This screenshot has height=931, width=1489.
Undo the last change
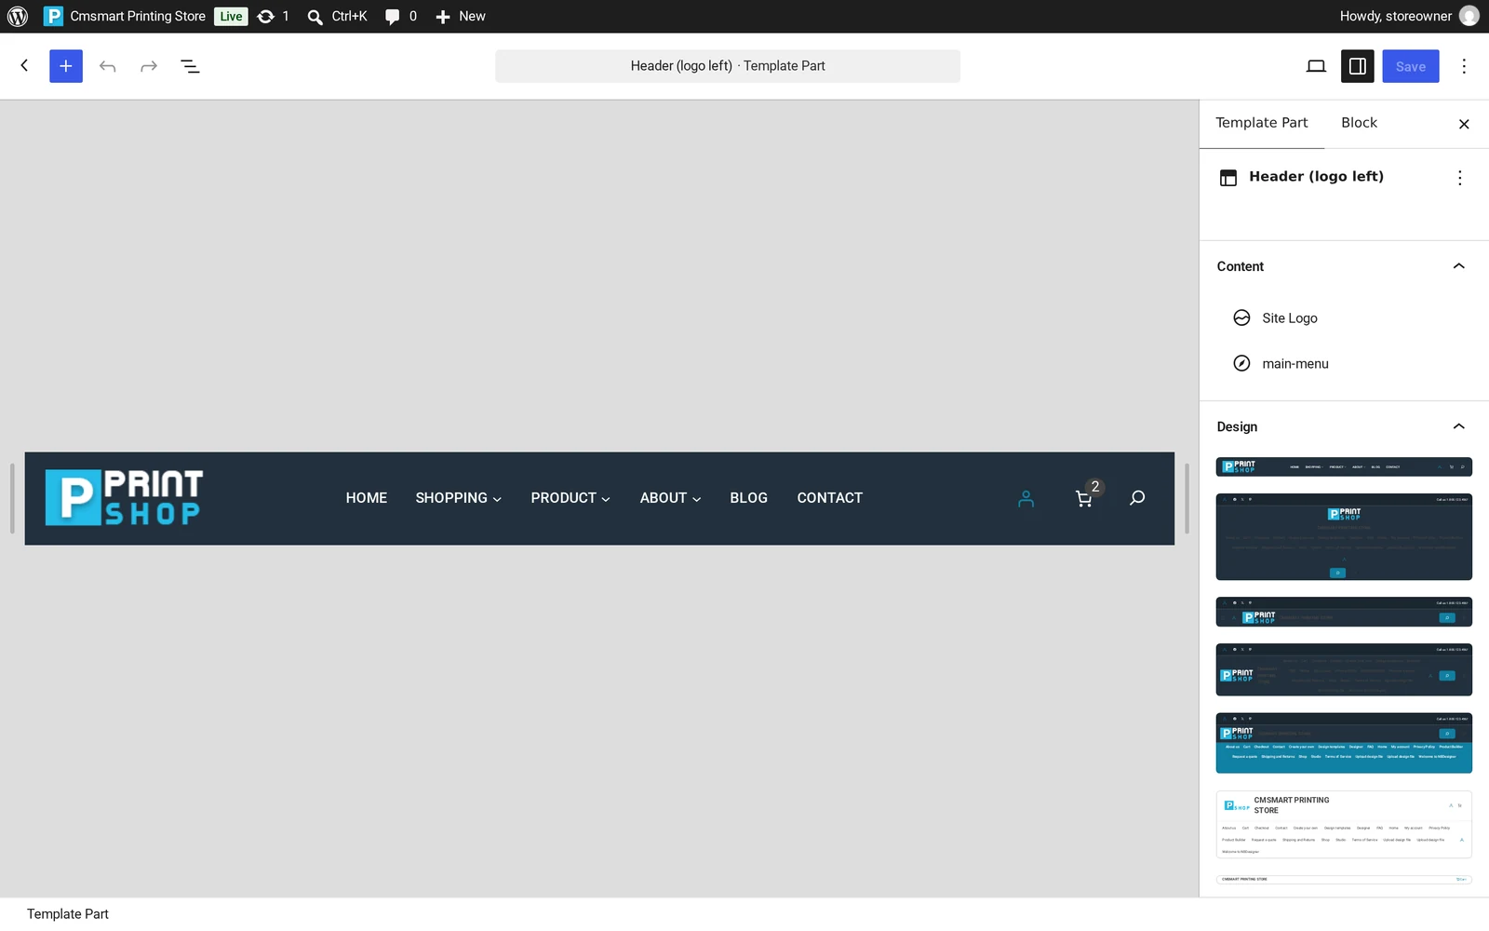(107, 66)
